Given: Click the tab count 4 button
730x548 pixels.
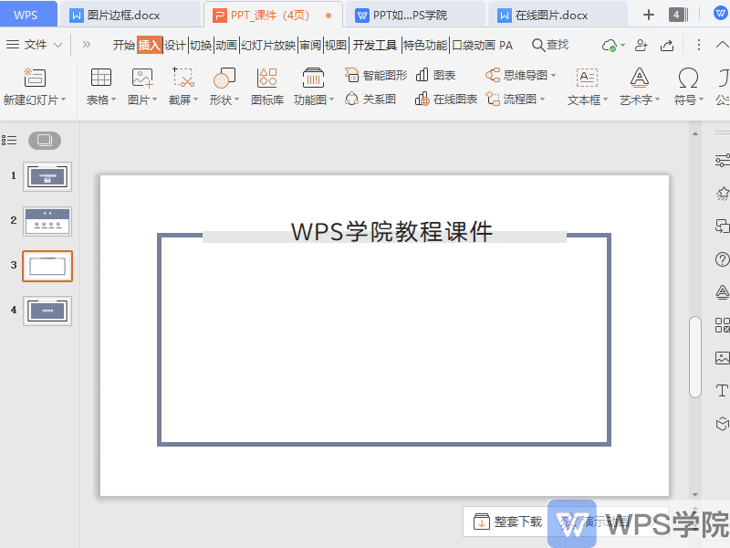Looking at the screenshot, I should pos(677,15).
